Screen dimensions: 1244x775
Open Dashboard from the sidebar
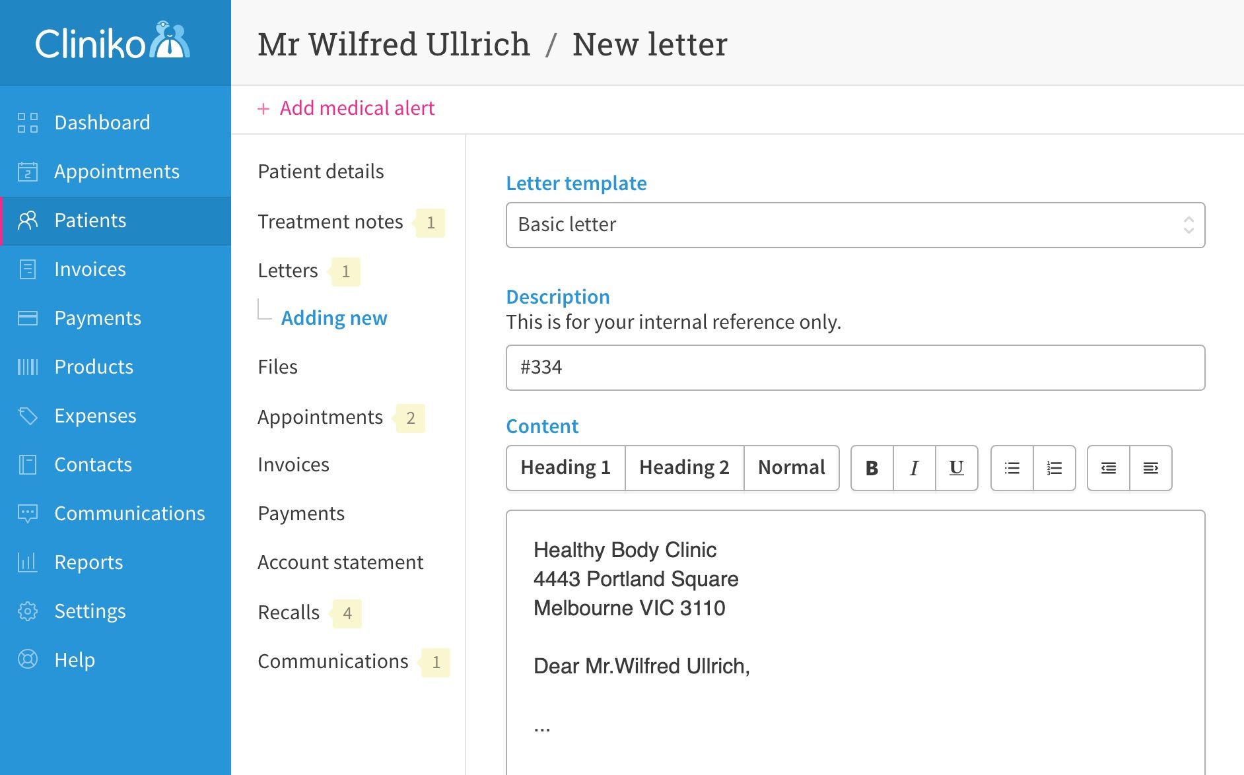coord(102,123)
